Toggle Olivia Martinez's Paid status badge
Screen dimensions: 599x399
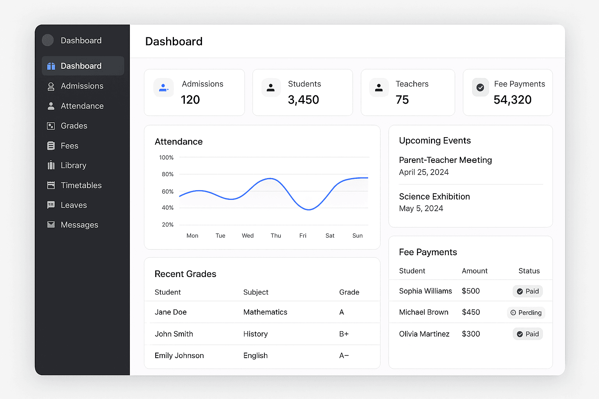click(x=528, y=334)
